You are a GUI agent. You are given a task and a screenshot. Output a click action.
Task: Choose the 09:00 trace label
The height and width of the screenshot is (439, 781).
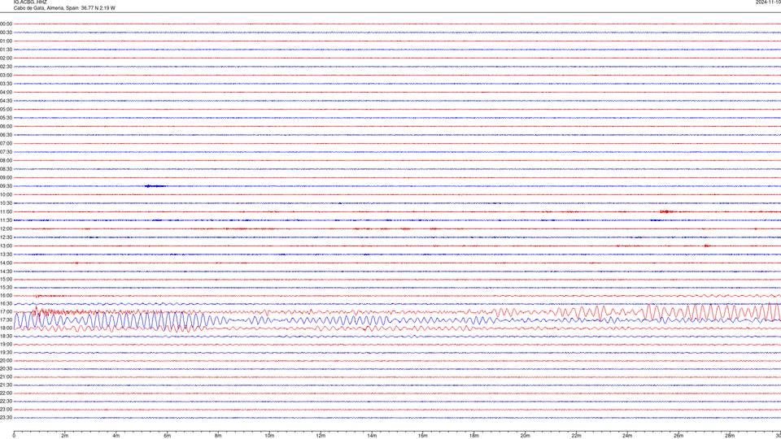coord(6,178)
